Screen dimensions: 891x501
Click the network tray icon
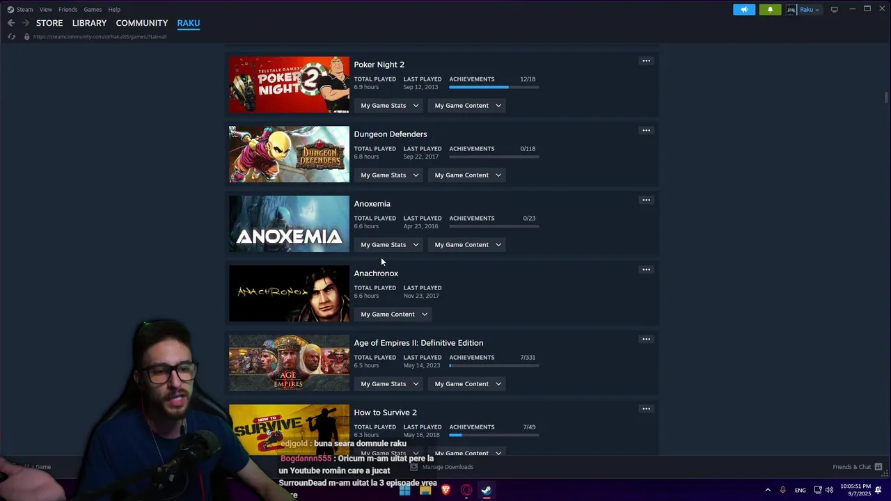(818, 490)
